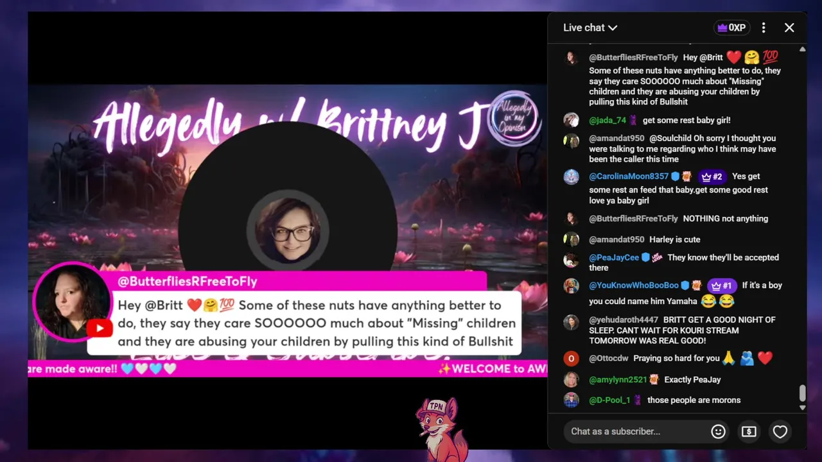822x462 pixels.
Task: Click the #1 crown leaderboard badge
Action: point(721,286)
